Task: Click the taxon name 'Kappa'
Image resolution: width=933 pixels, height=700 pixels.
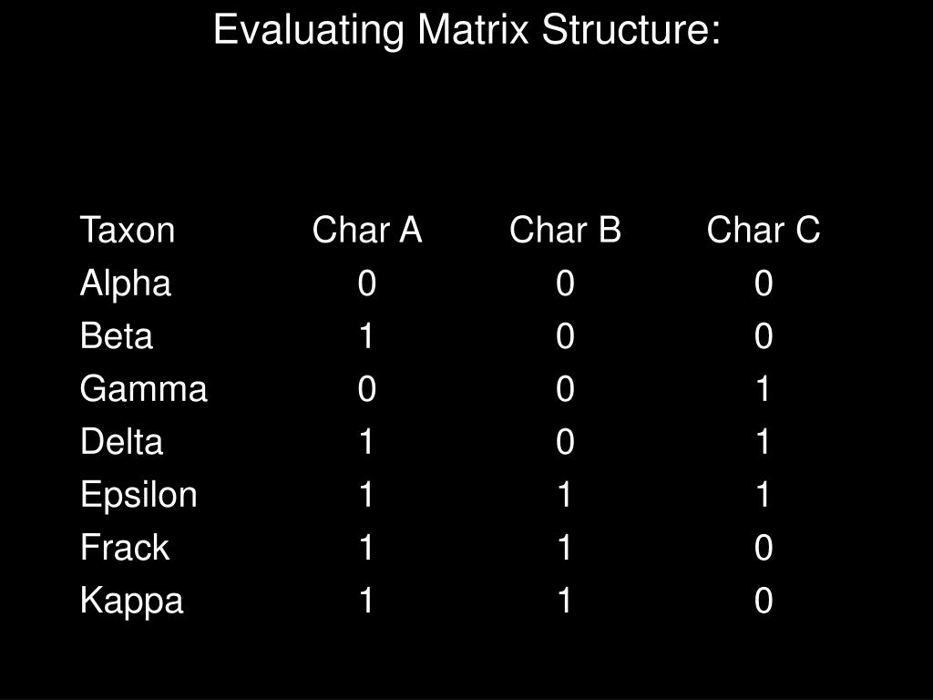Action: click(x=131, y=602)
